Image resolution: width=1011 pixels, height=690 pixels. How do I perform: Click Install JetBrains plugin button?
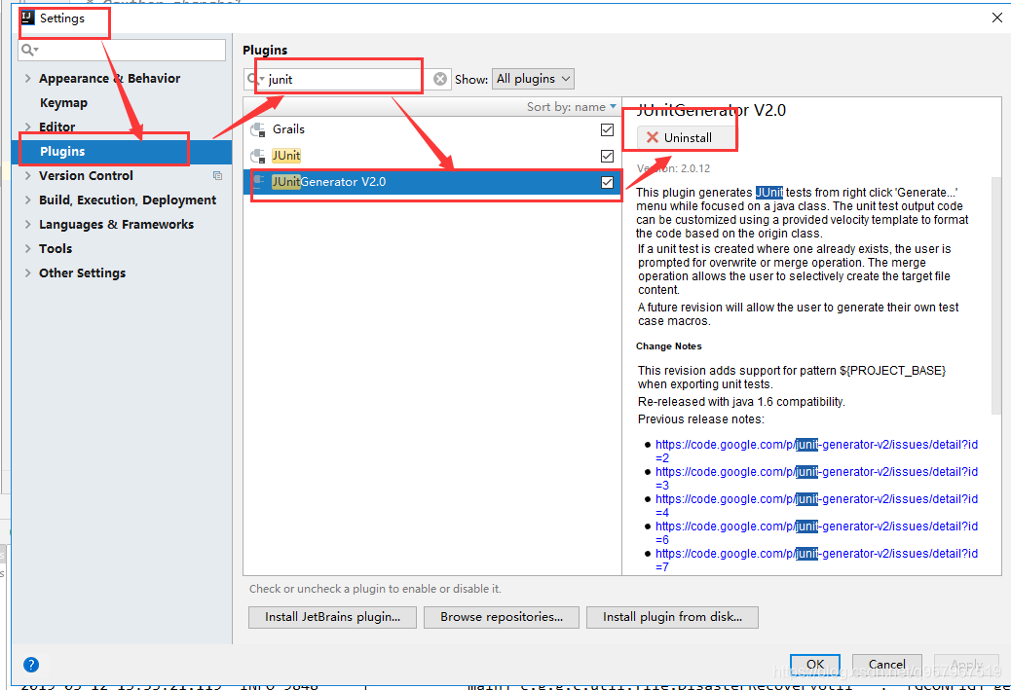coord(332,617)
